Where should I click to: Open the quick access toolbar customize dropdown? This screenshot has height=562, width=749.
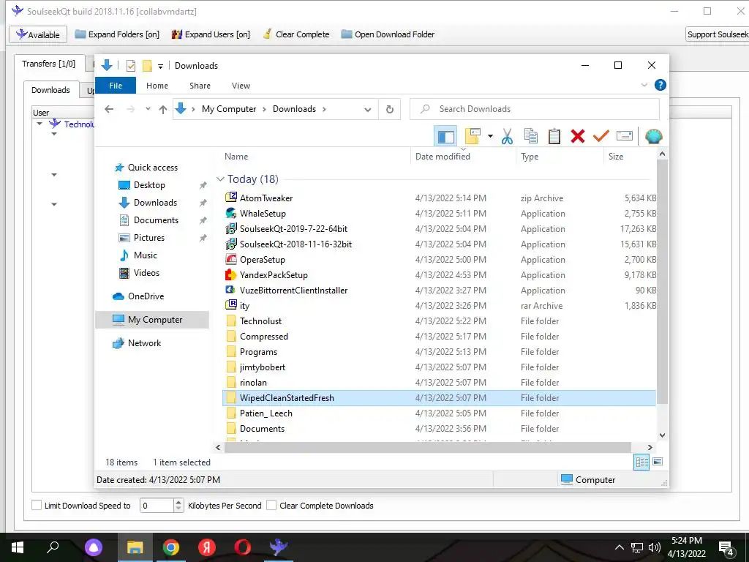pos(160,66)
